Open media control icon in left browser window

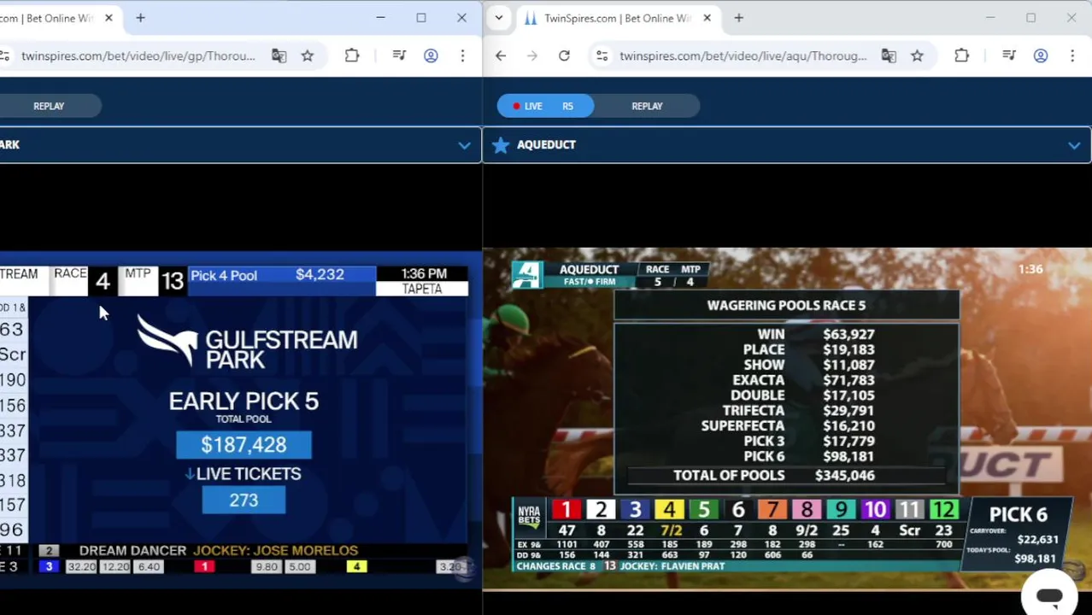click(x=399, y=56)
